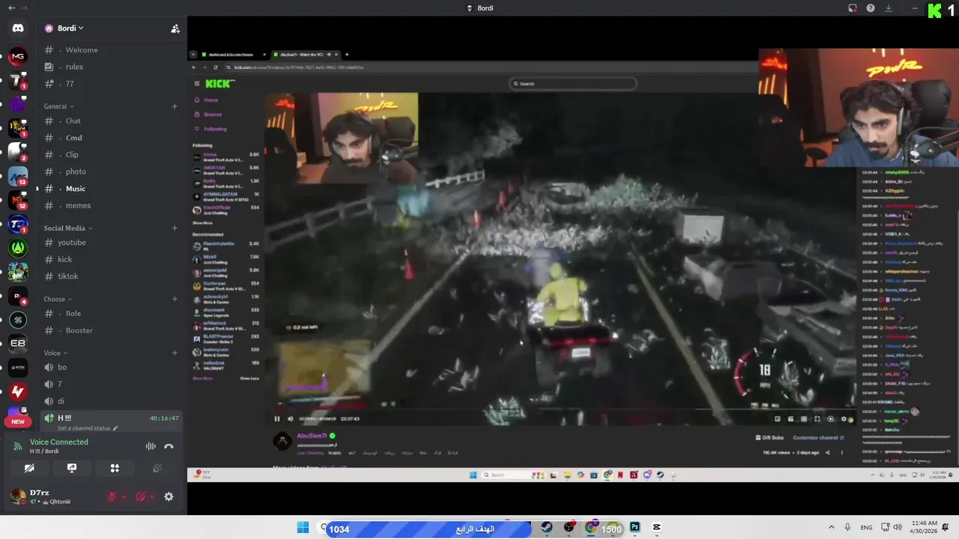This screenshot has width=959, height=539.
Task: Click the invite people icon beside 8ordi
Action: pyautogui.click(x=175, y=28)
